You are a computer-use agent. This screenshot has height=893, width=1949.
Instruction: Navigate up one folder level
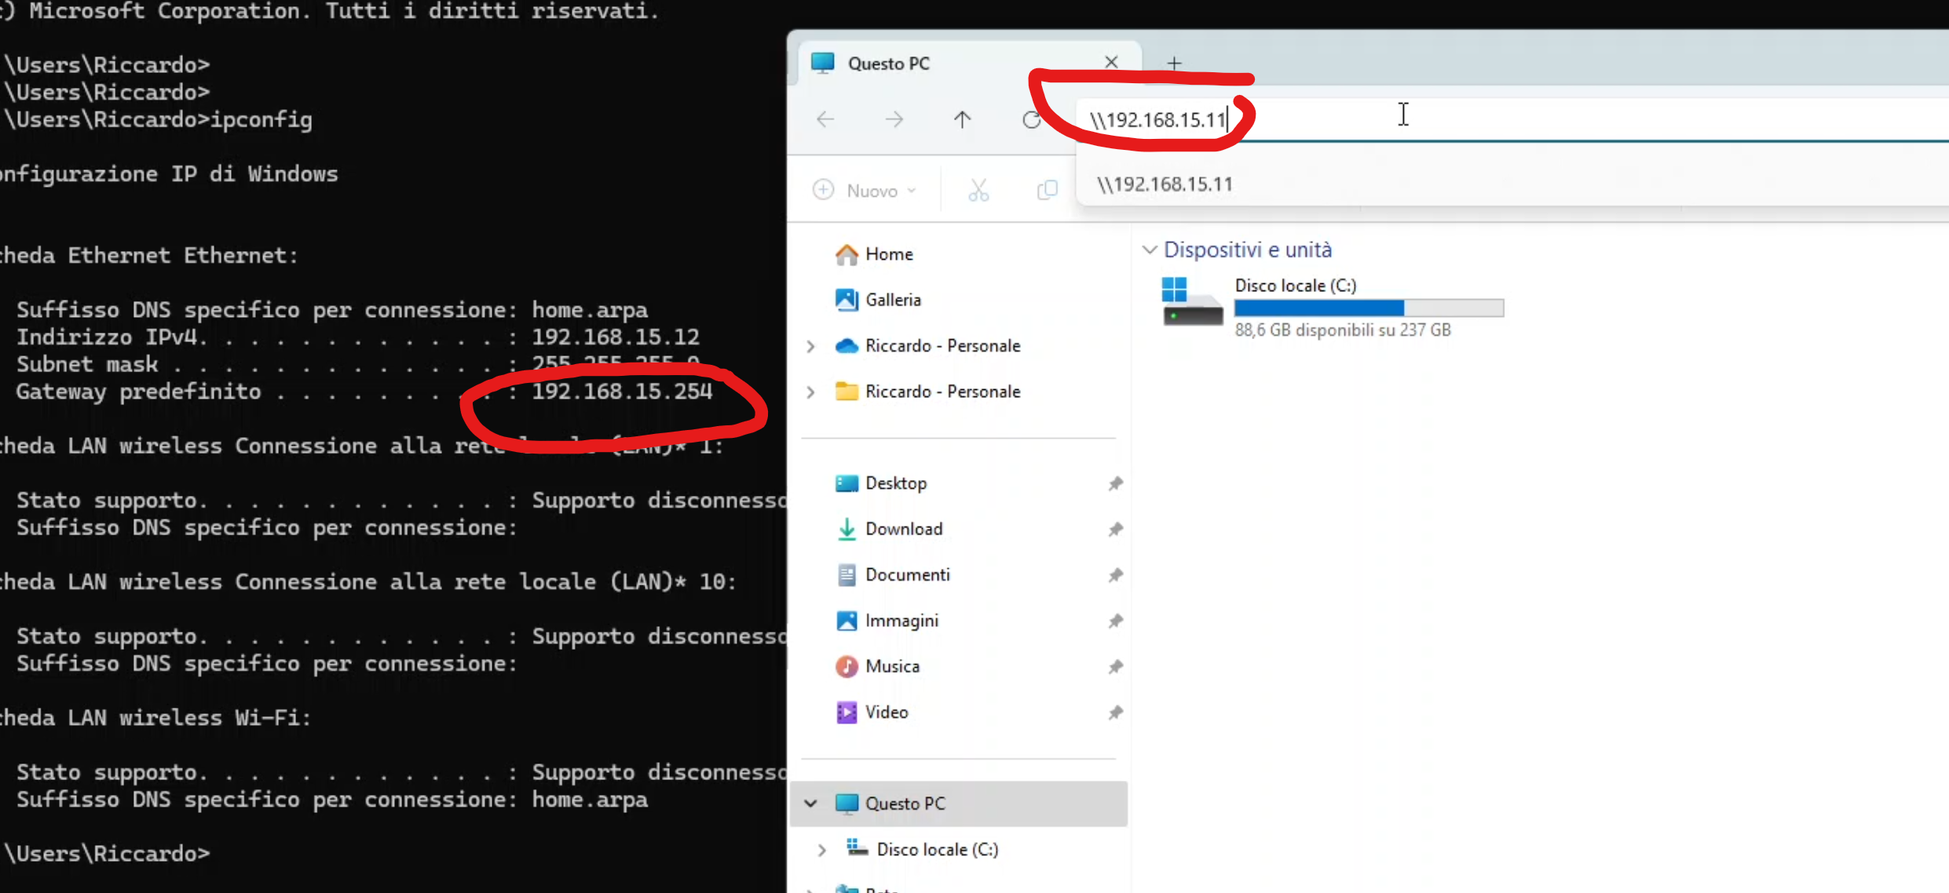[x=962, y=119]
